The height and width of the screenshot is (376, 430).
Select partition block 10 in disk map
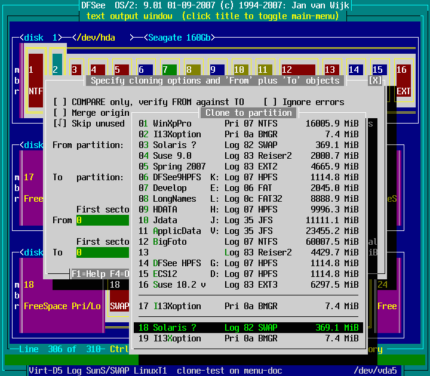pos(240,69)
